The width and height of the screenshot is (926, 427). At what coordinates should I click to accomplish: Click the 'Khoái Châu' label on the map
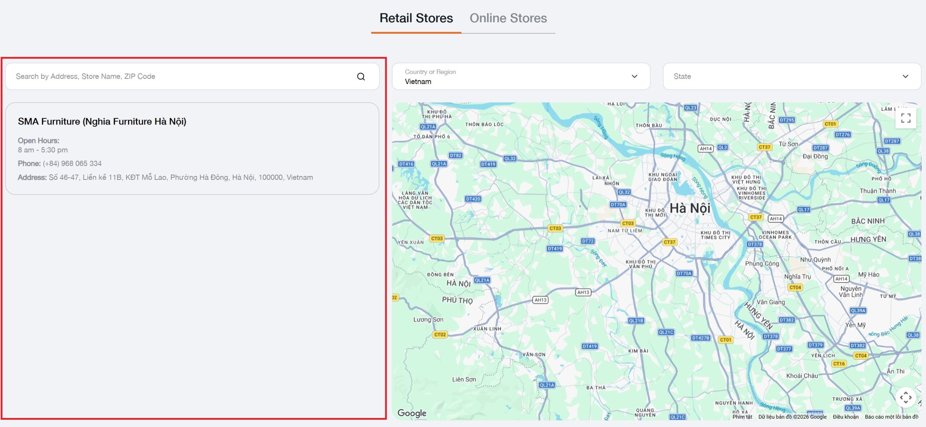pyautogui.click(x=802, y=376)
